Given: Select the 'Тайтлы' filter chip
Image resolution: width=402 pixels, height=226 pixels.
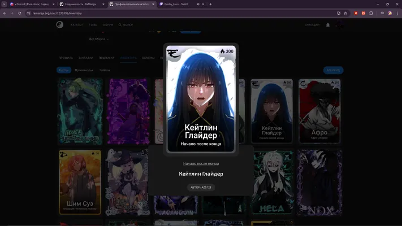Looking at the screenshot, I should pos(105,70).
